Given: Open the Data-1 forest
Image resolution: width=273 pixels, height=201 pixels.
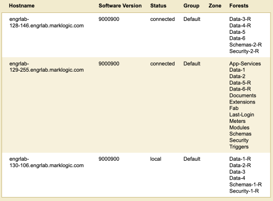Looking at the screenshot, I should click(237, 70).
